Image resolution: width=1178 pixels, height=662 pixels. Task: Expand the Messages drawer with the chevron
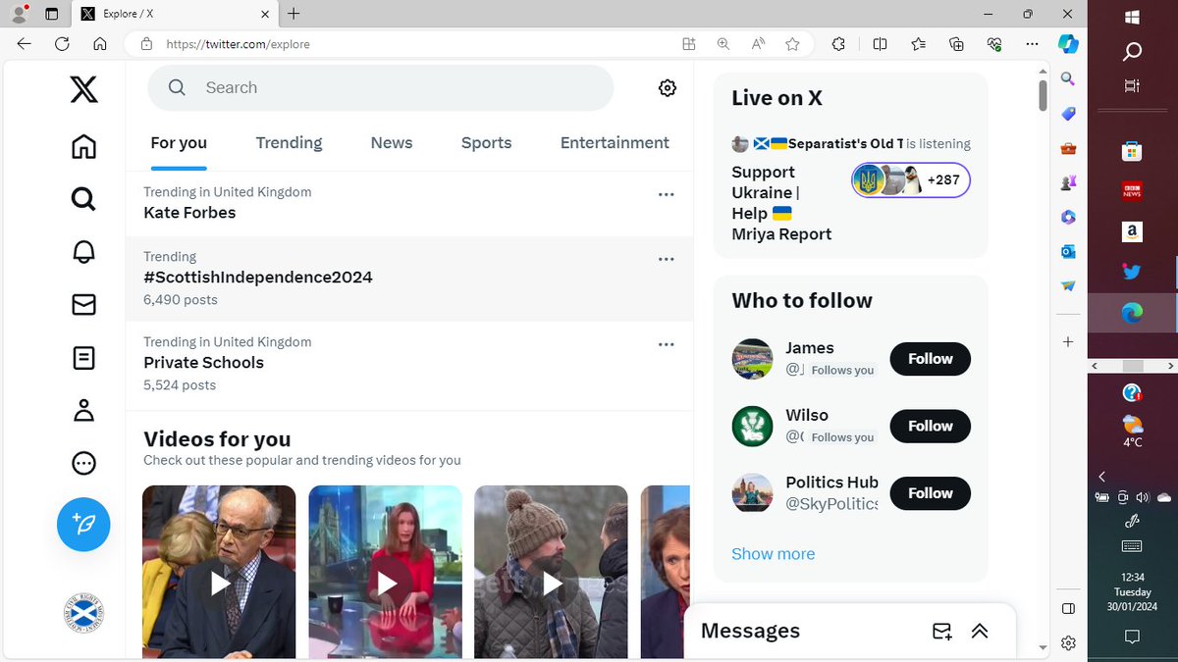(x=980, y=632)
